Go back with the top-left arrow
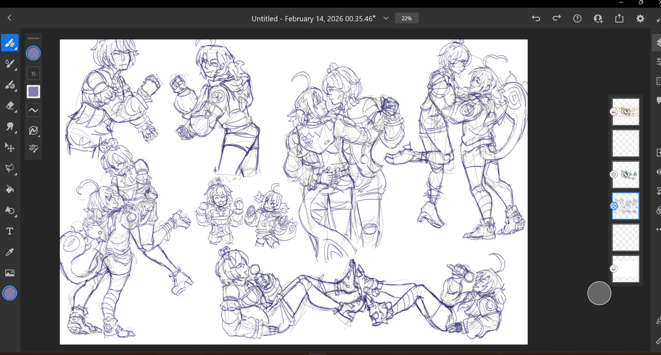The width and height of the screenshot is (661, 355). (9, 18)
